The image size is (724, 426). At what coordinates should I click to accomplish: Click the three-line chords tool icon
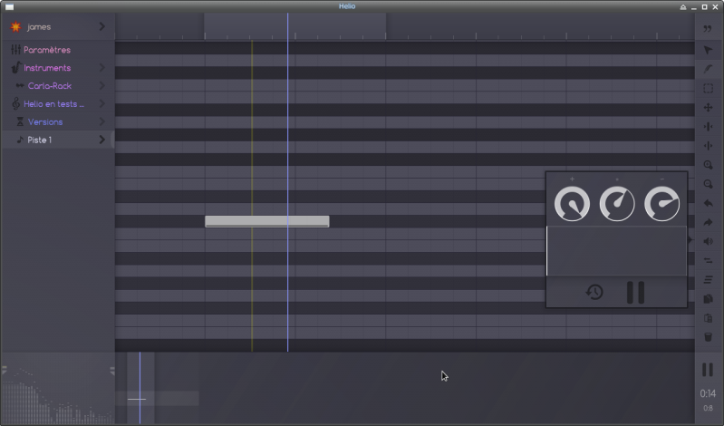click(x=708, y=280)
